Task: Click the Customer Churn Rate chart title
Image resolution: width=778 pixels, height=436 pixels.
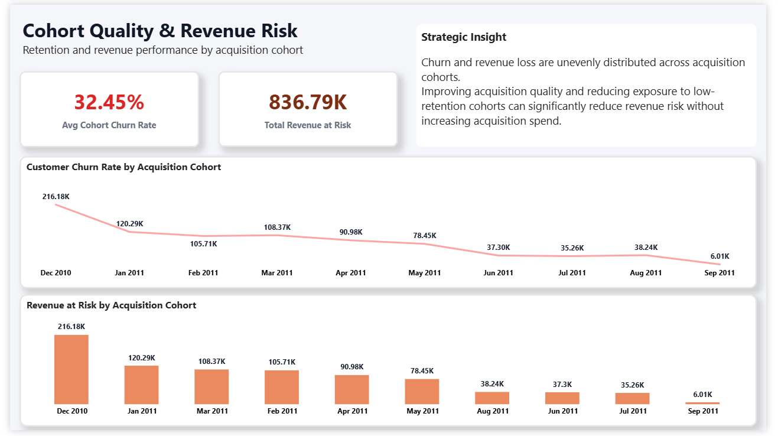Action: click(x=124, y=167)
